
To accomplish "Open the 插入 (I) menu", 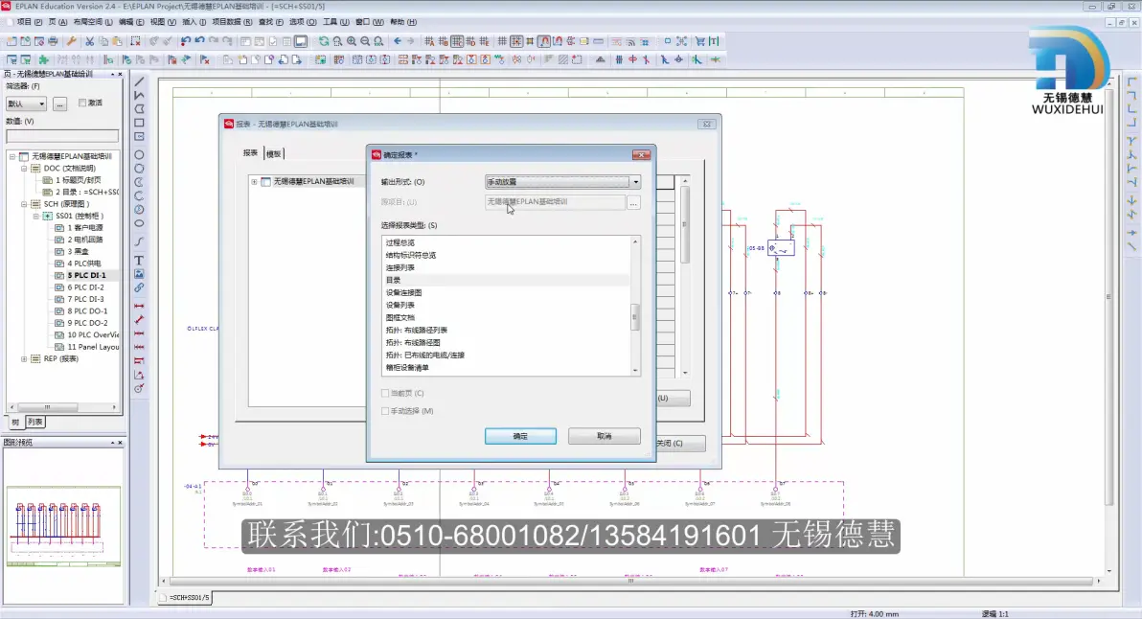I will [194, 22].
